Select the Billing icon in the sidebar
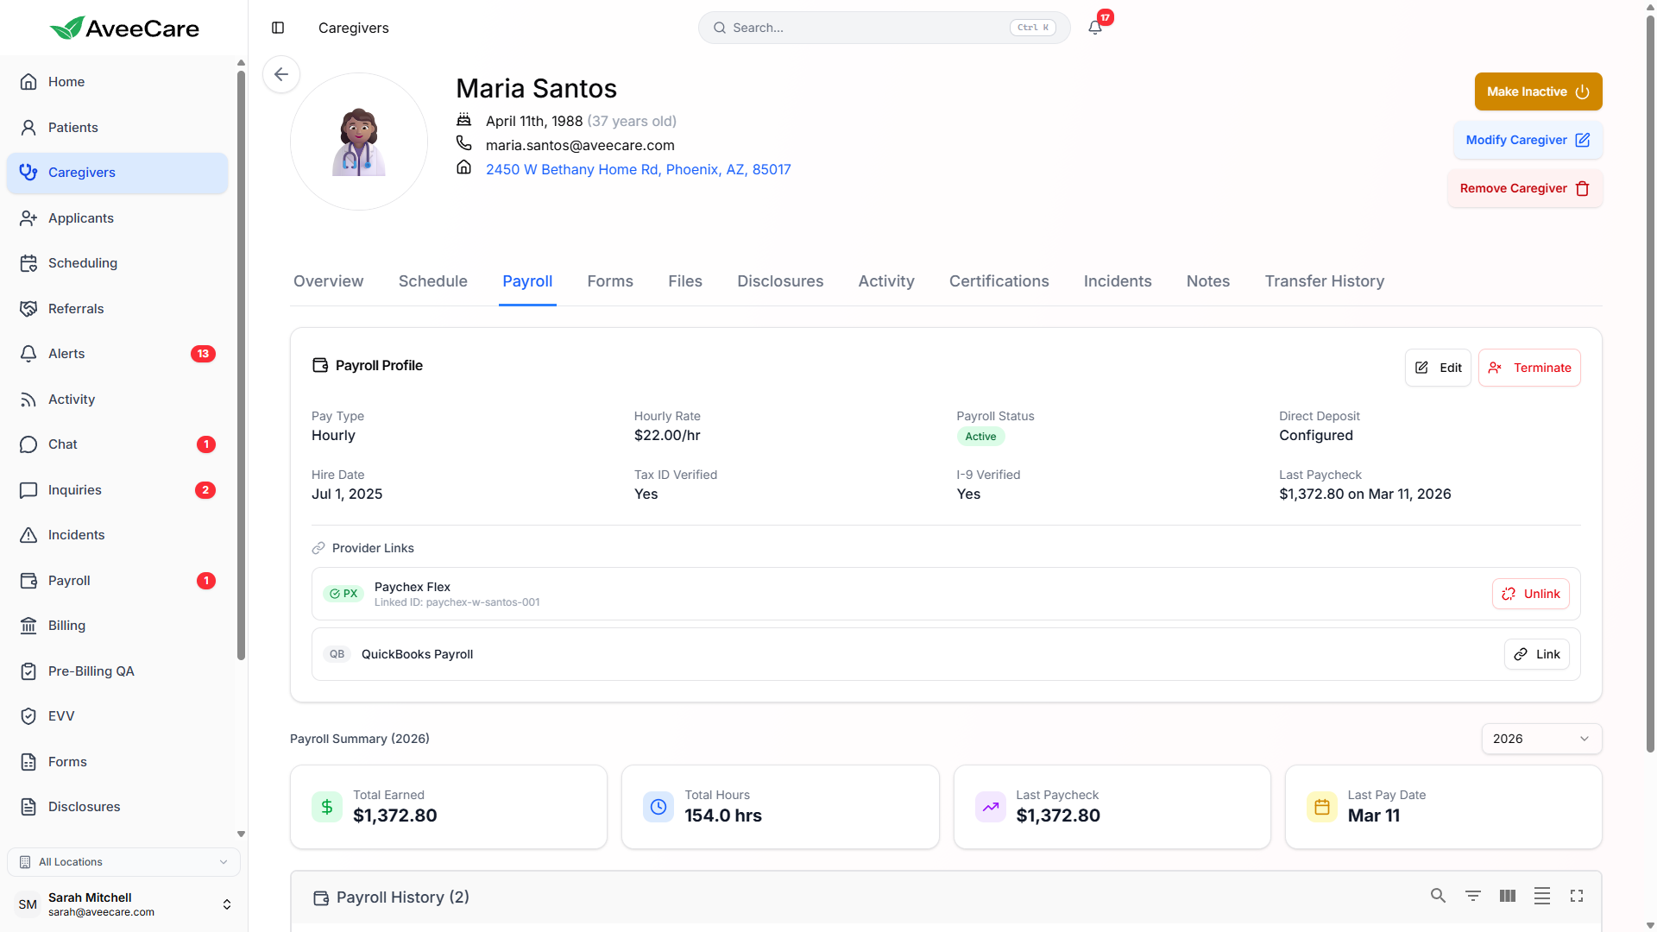 click(28, 625)
